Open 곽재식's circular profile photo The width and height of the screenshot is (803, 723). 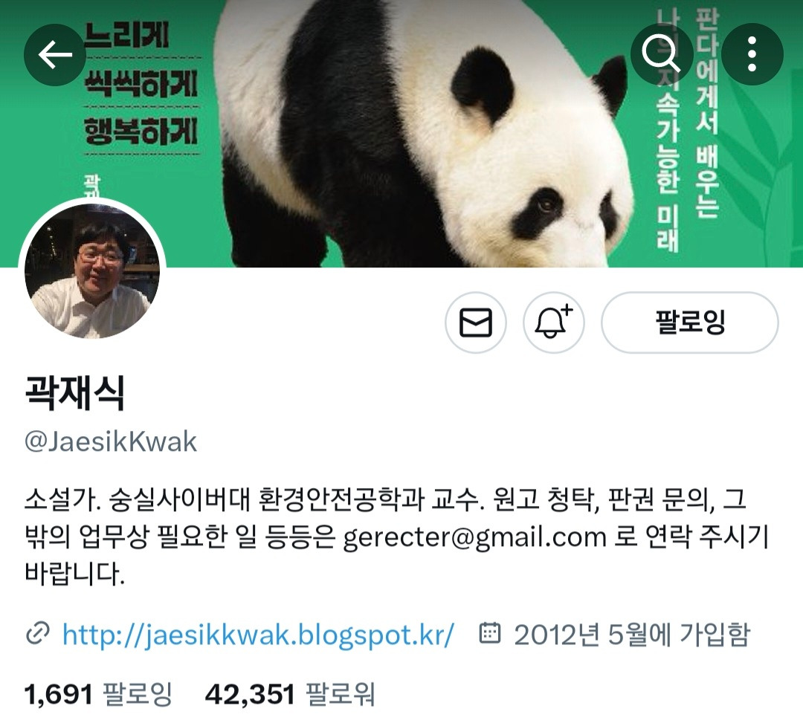coord(92,270)
